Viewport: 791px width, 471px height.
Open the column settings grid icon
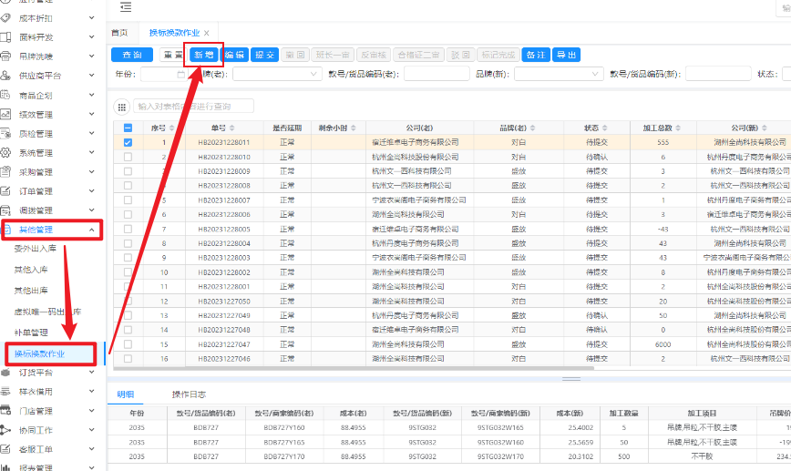tap(121, 106)
